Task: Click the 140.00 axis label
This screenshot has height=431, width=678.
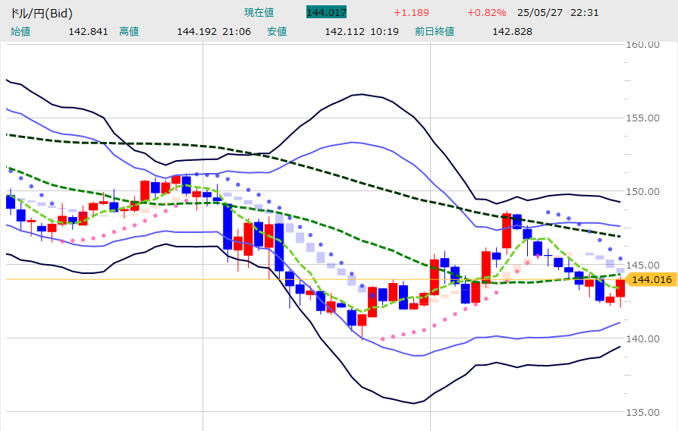Action: tap(643, 339)
